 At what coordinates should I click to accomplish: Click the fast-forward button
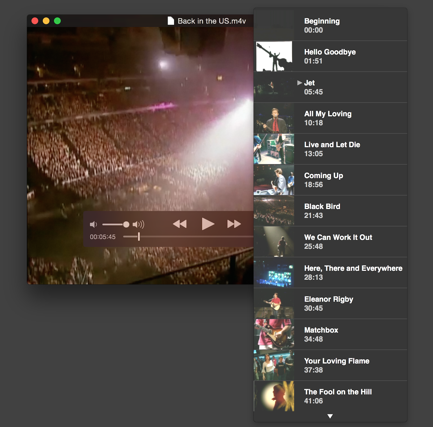tap(234, 224)
